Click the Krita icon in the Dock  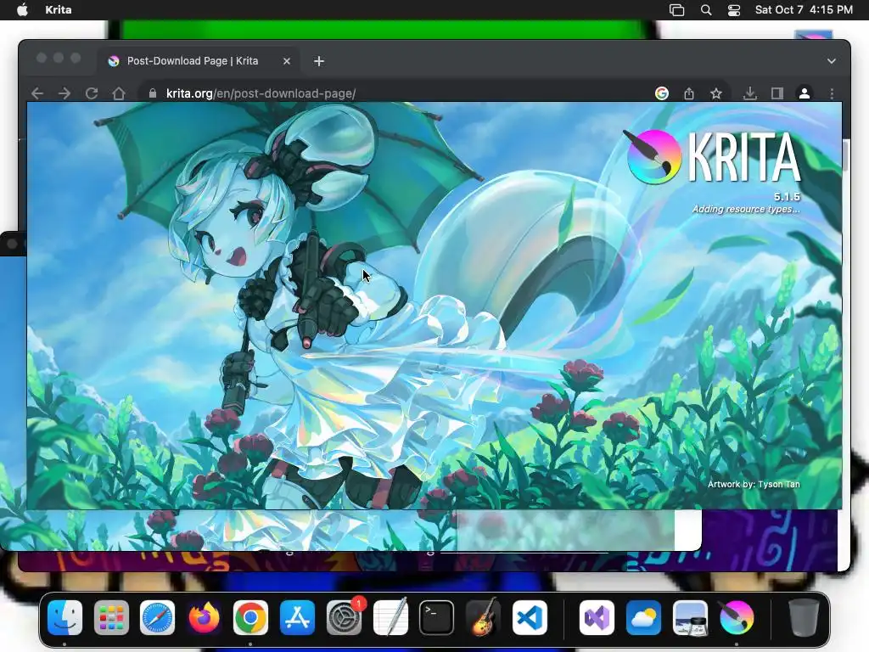(737, 618)
